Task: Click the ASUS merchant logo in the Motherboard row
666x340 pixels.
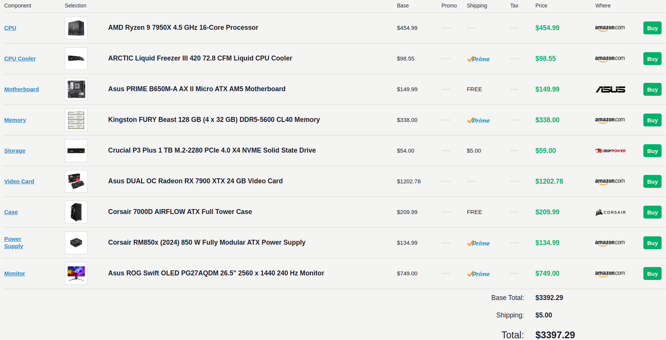Action: click(x=610, y=89)
